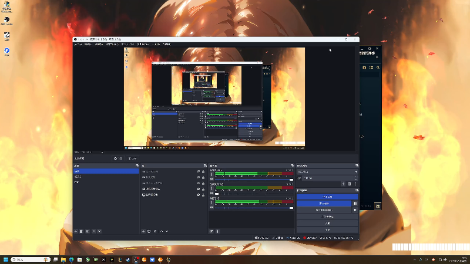Show the first source via its eye icon
Image resolution: width=470 pixels, height=264 pixels.
tap(198, 171)
